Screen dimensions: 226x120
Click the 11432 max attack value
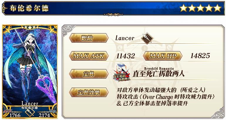click(126, 56)
